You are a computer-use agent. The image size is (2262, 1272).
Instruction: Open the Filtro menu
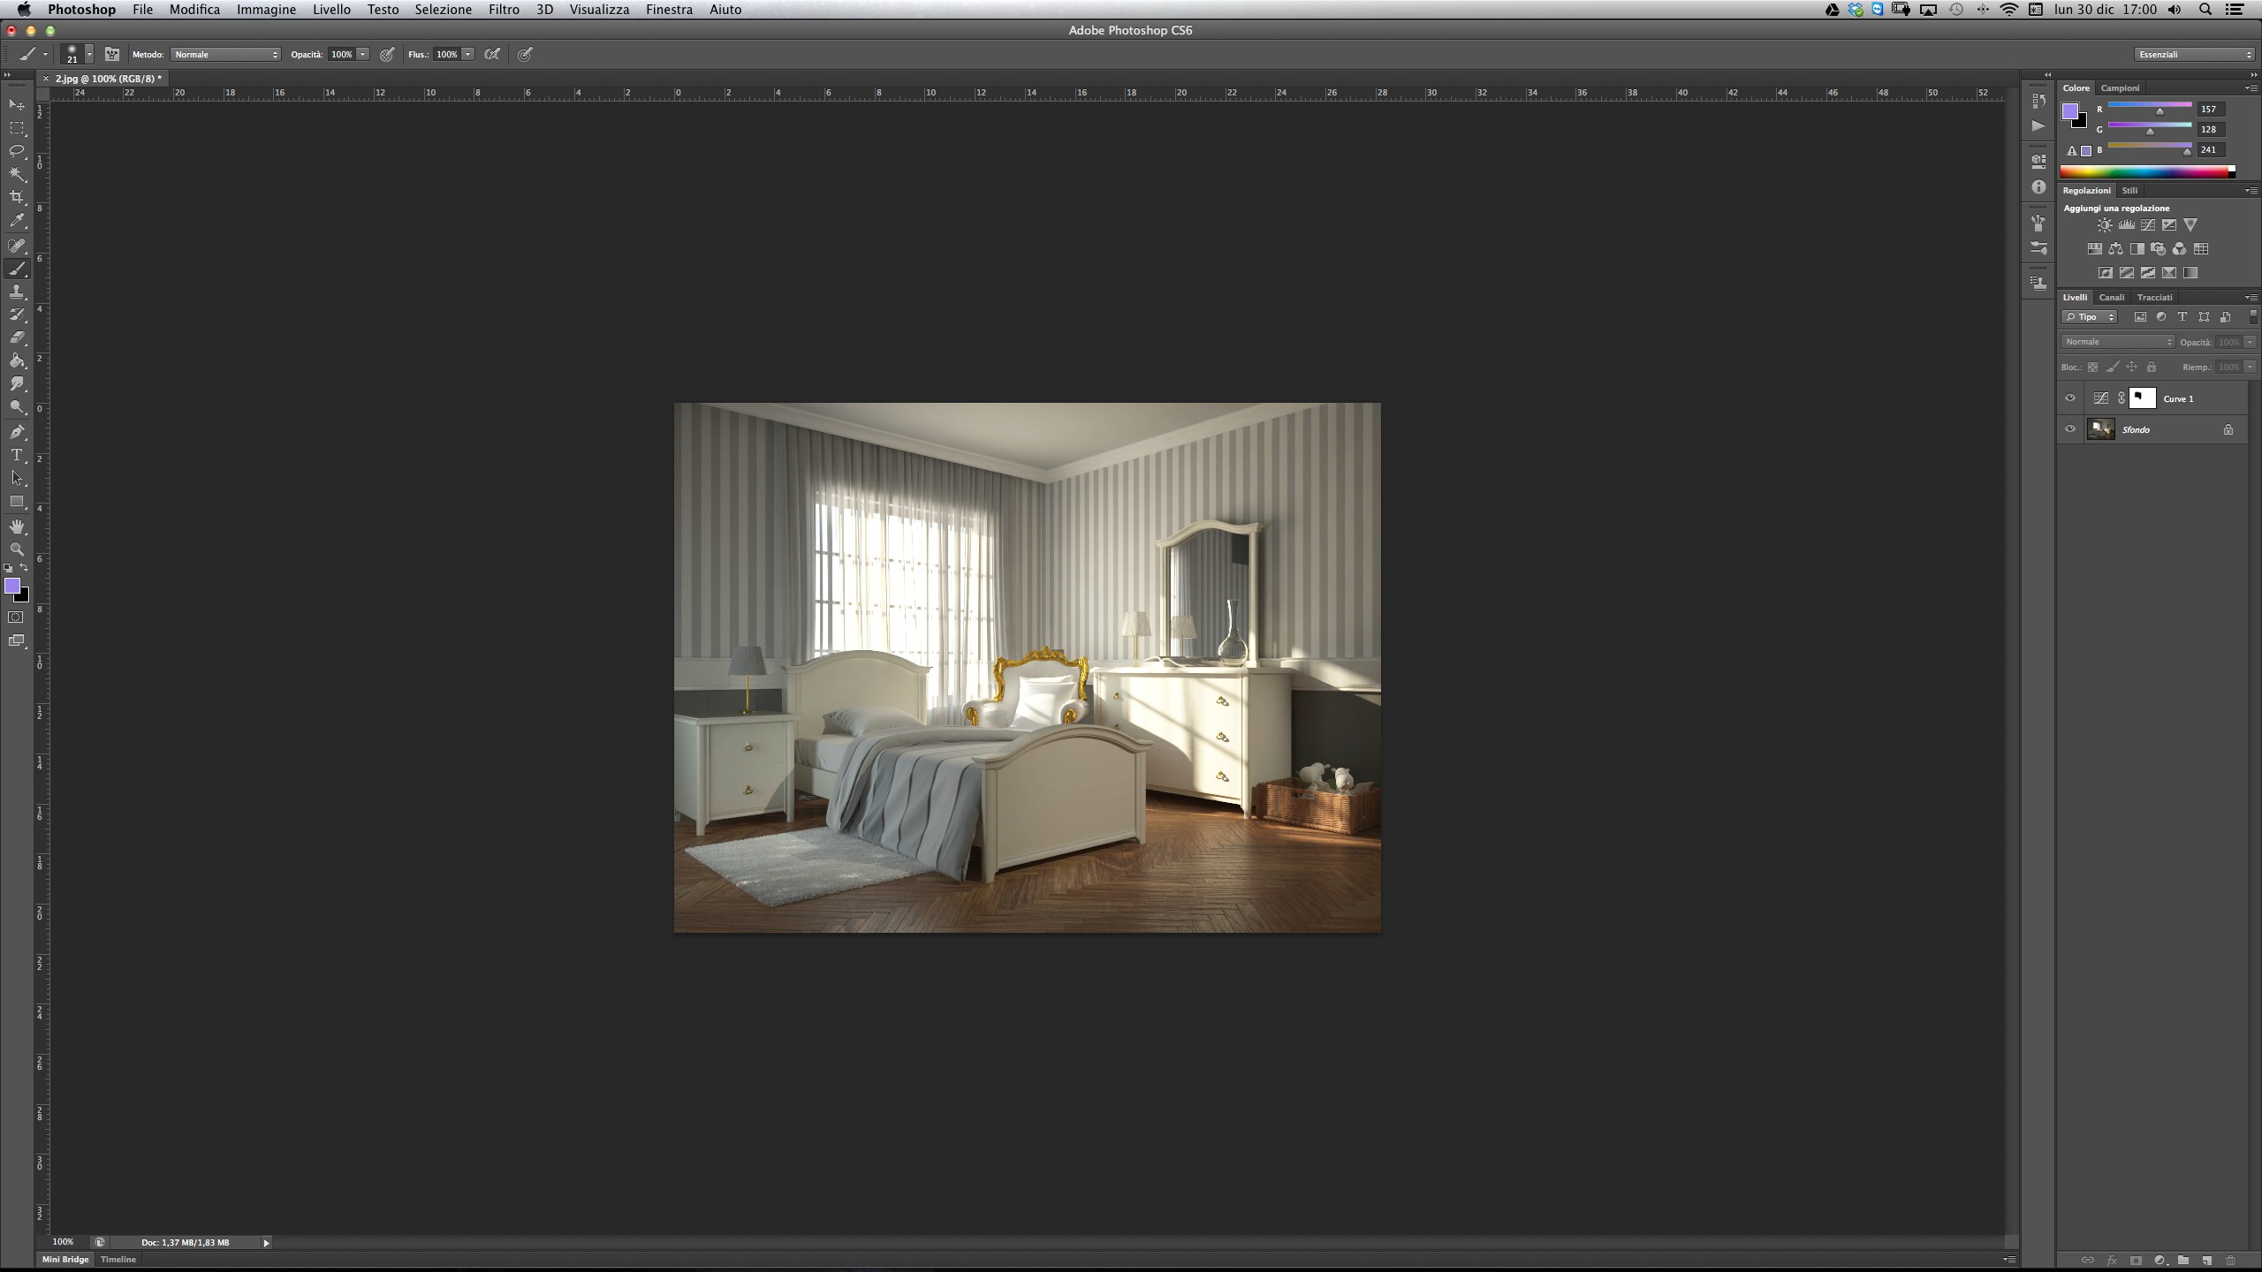(504, 10)
